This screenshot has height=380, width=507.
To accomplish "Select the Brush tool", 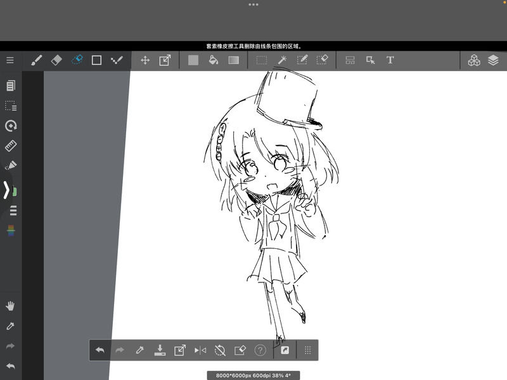I will point(36,60).
